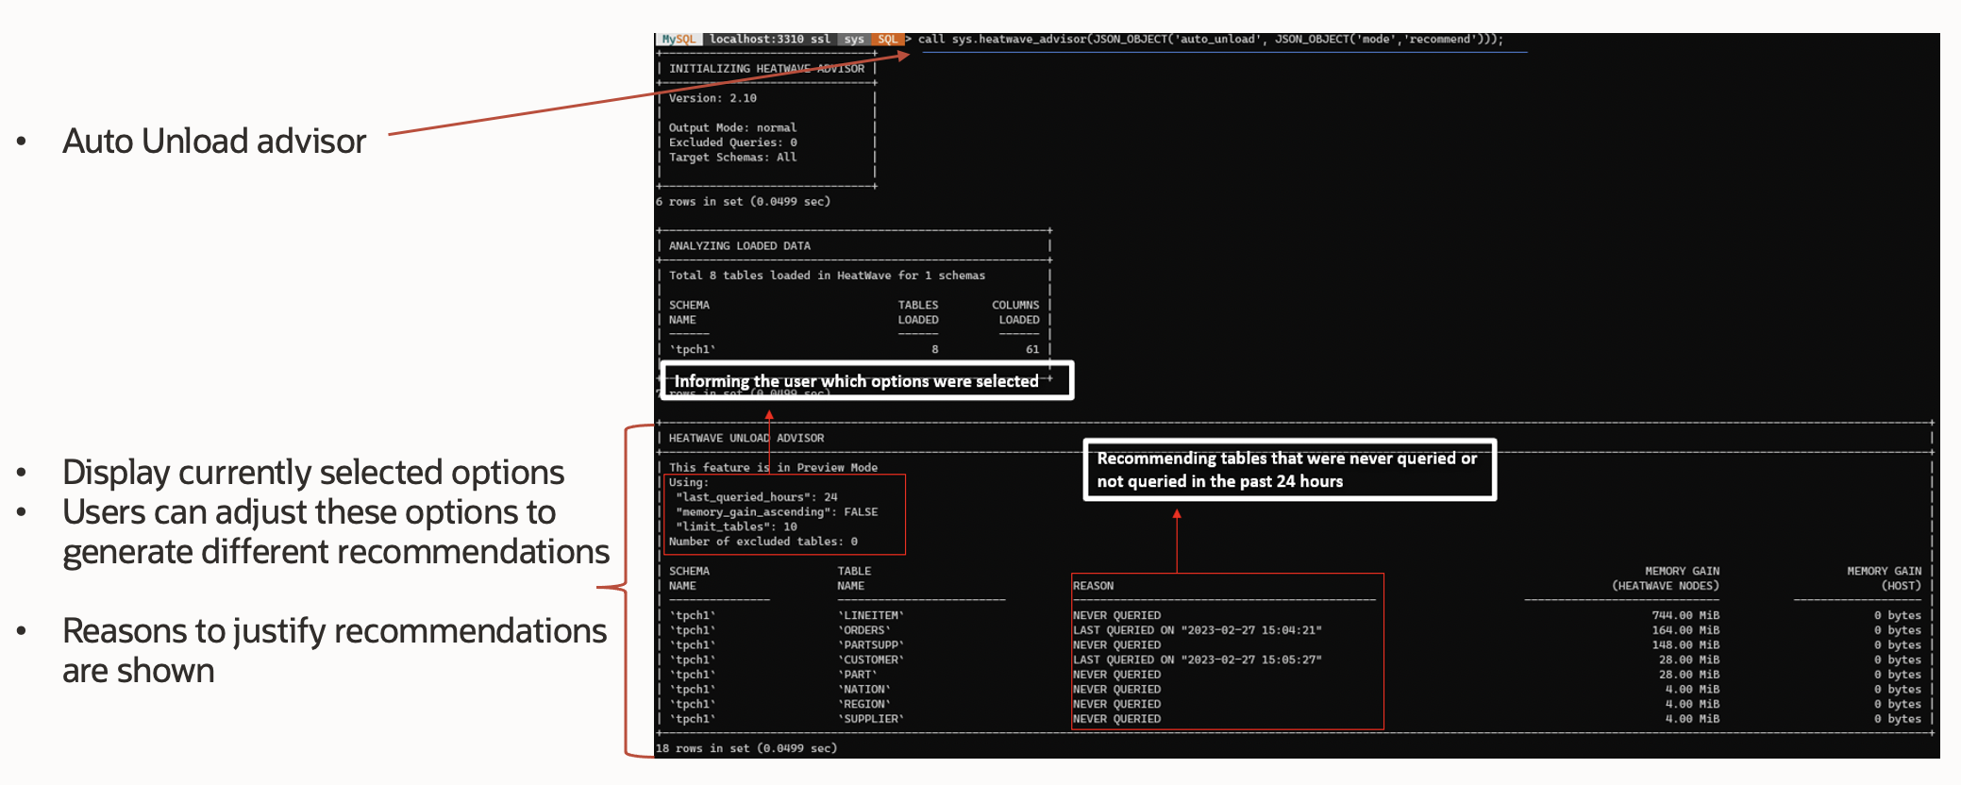Screen dimensions: 1961x785
Task: Click the "28.00 MiB" value for CUSTOMER
Action: tap(1689, 660)
